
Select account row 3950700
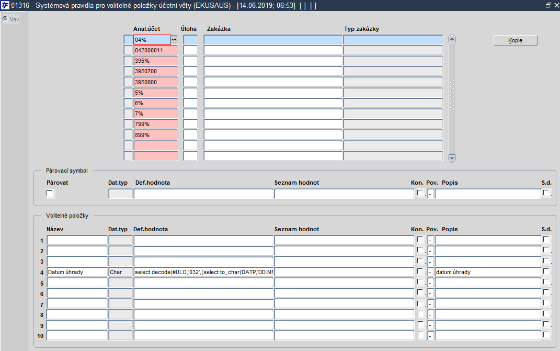pos(156,72)
